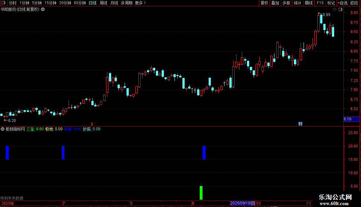361x207 pixels.
Task: Click the 好底: 0.00 indicator value
Action: tap(73, 129)
